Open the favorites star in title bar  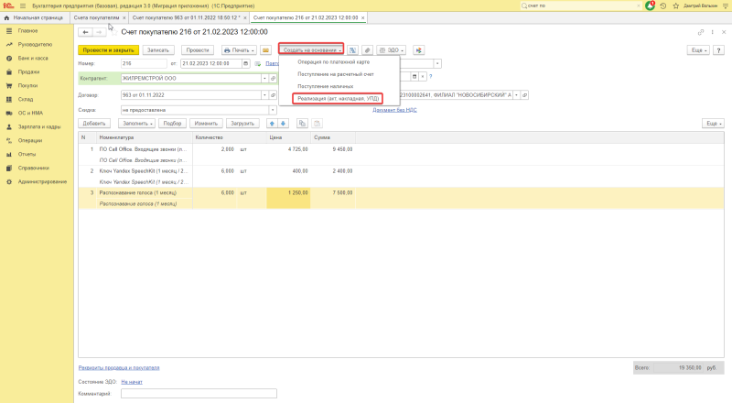click(x=675, y=5)
